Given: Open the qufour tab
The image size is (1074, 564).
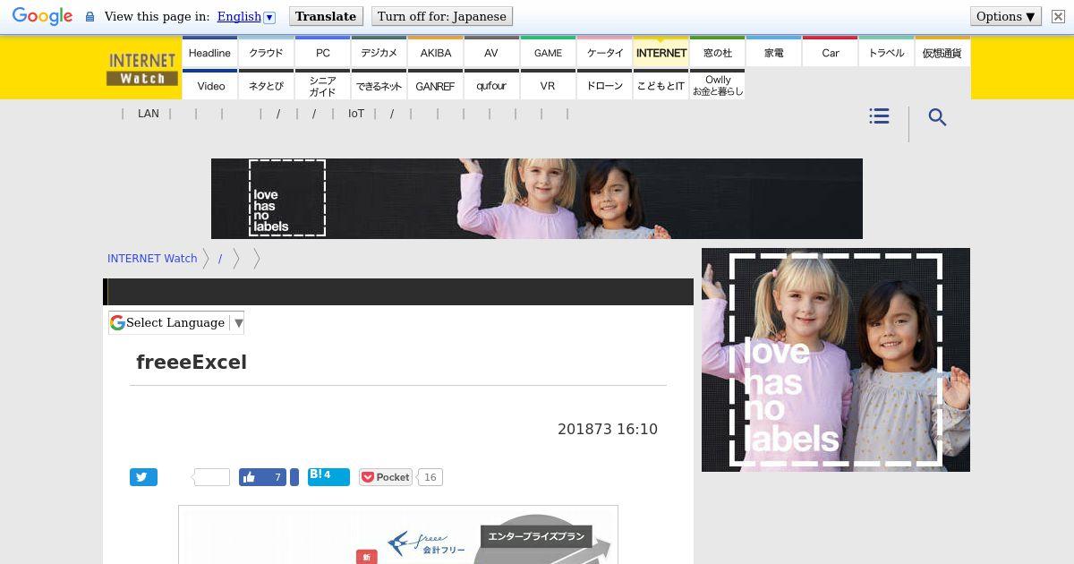Looking at the screenshot, I should click(x=491, y=85).
